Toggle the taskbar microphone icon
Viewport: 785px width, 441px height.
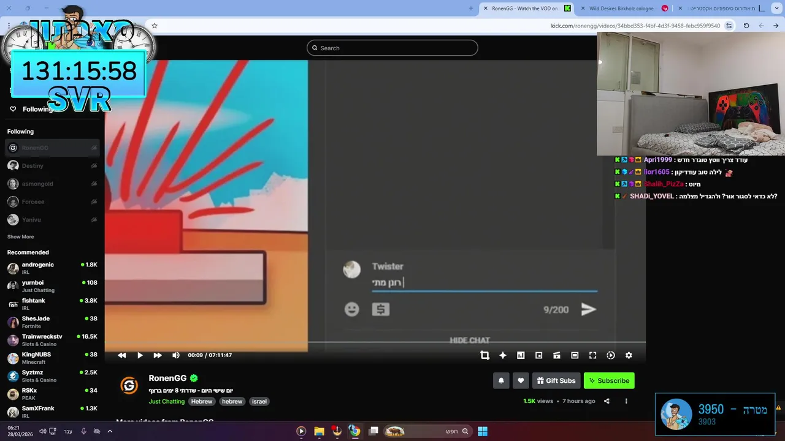83,431
